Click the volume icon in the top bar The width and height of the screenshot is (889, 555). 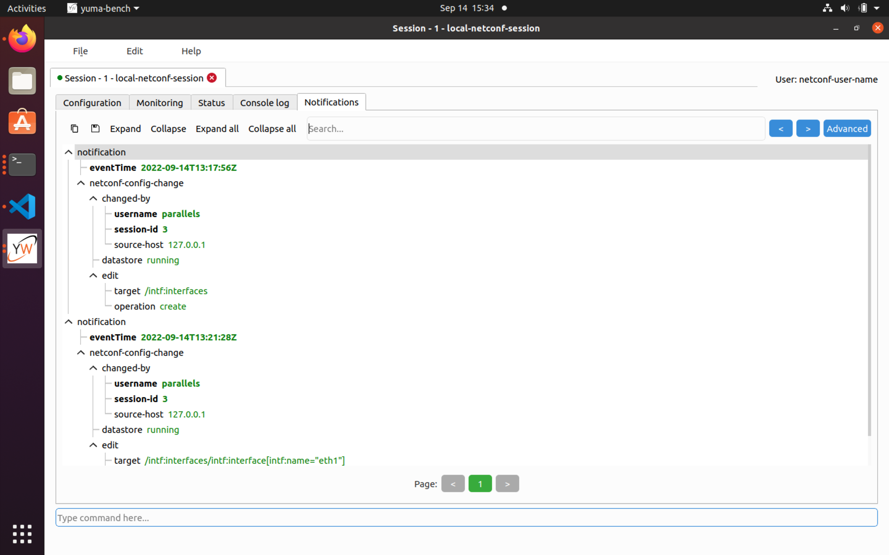pyautogui.click(x=845, y=8)
